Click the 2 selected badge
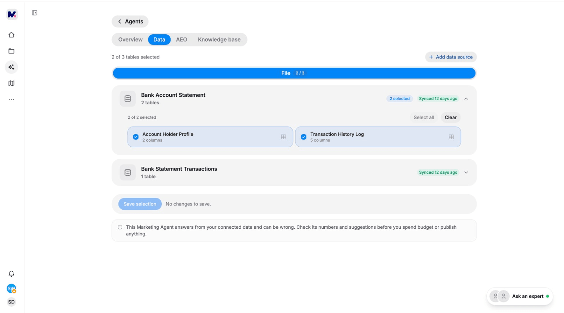This screenshot has width=564, height=313. (399, 99)
